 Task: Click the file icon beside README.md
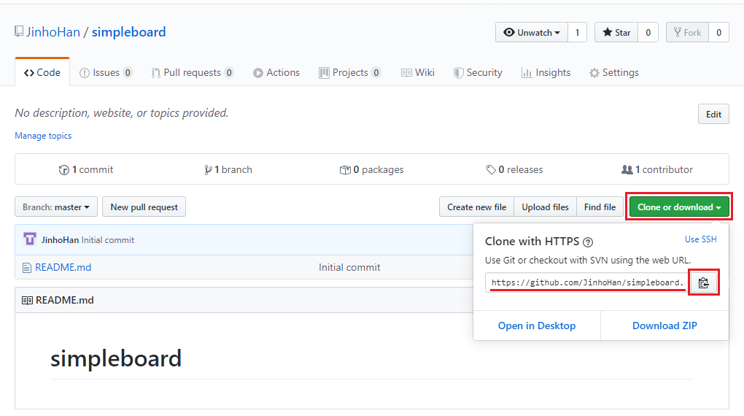coord(27,268)
